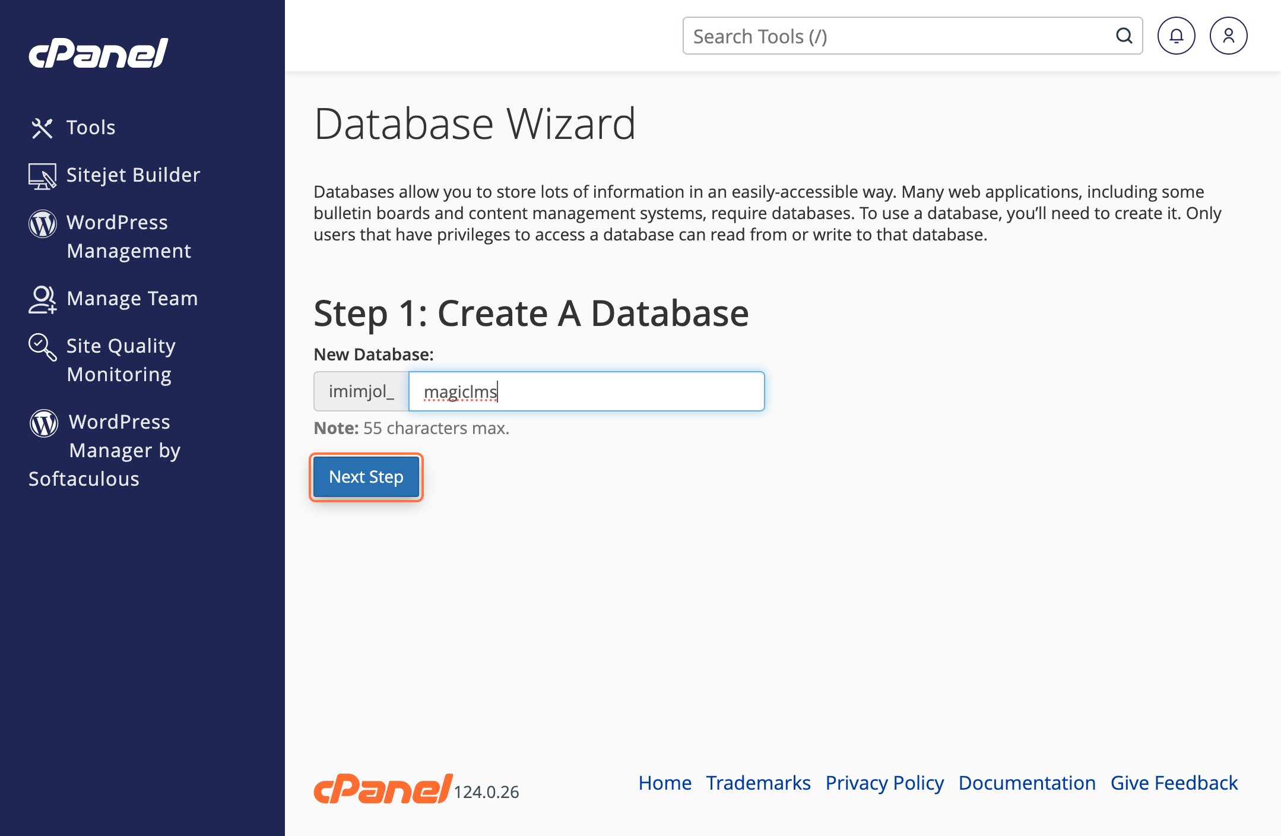Click the Sitejet Builder monitor icon
This screenshot has height=836, width=1281.
tap(42, 176)
